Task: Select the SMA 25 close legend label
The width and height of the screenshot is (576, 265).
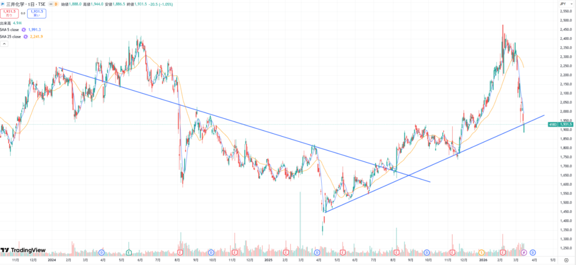Action: point(10,37)
